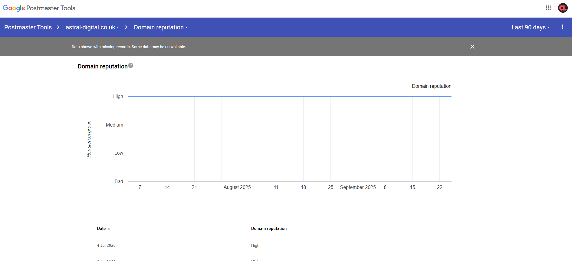572x261 pixels.
Task: Select the 4 Jul 2025 table row
Action: (106, 246)
